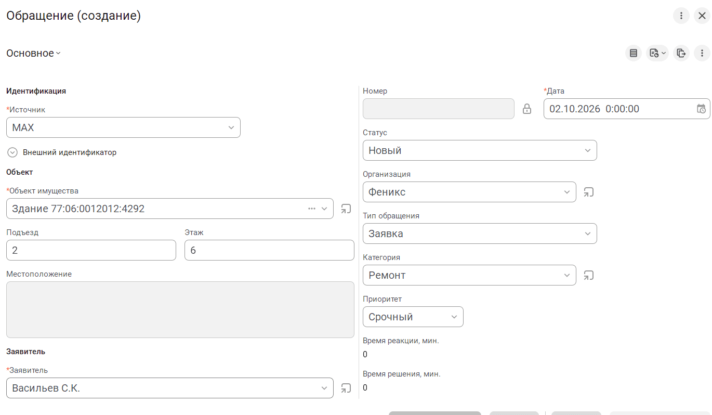Viewport: 712px width, 415px height.
Task: Click the lock icon next to Номер
Action: [527, 109]
